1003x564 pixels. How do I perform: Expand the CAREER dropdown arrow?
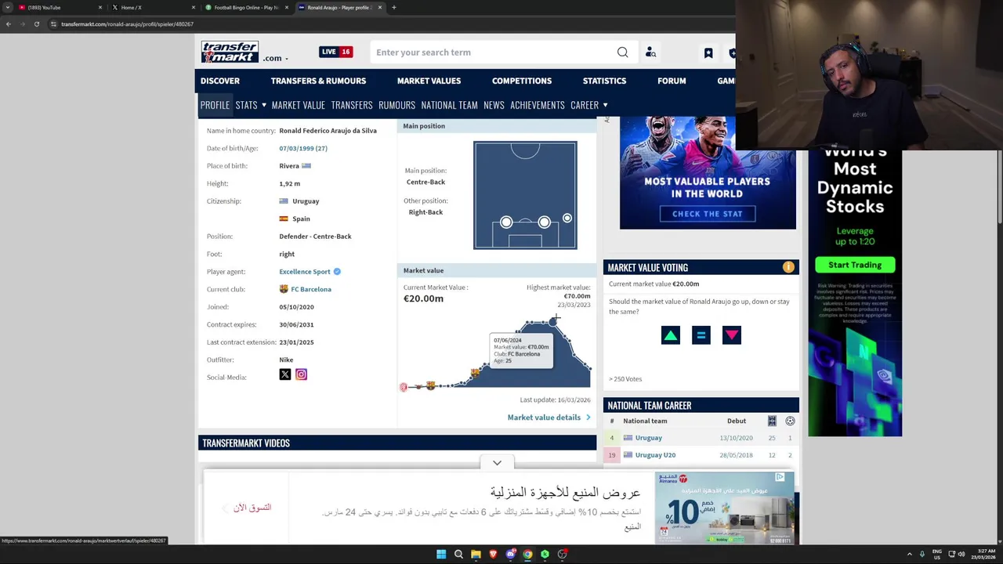605,105
